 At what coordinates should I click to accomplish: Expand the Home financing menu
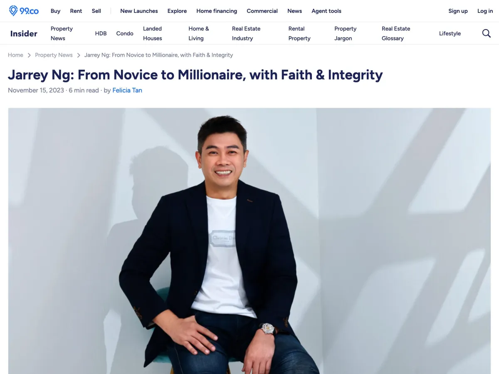217,11
